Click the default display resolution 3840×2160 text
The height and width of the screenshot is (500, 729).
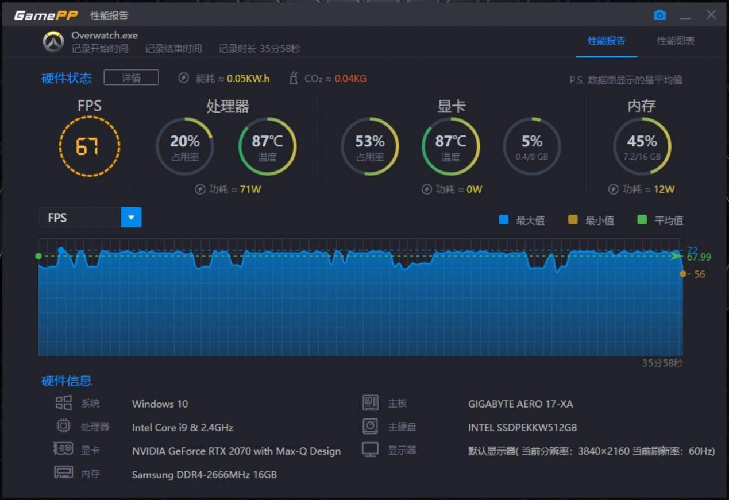pos(591,451)
